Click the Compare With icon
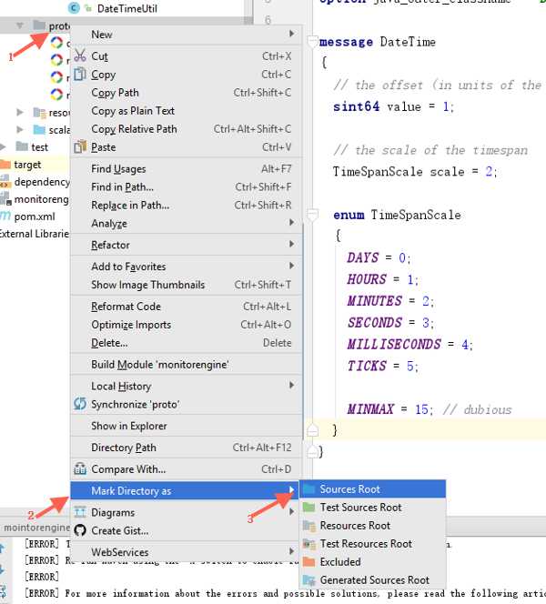 80,468
